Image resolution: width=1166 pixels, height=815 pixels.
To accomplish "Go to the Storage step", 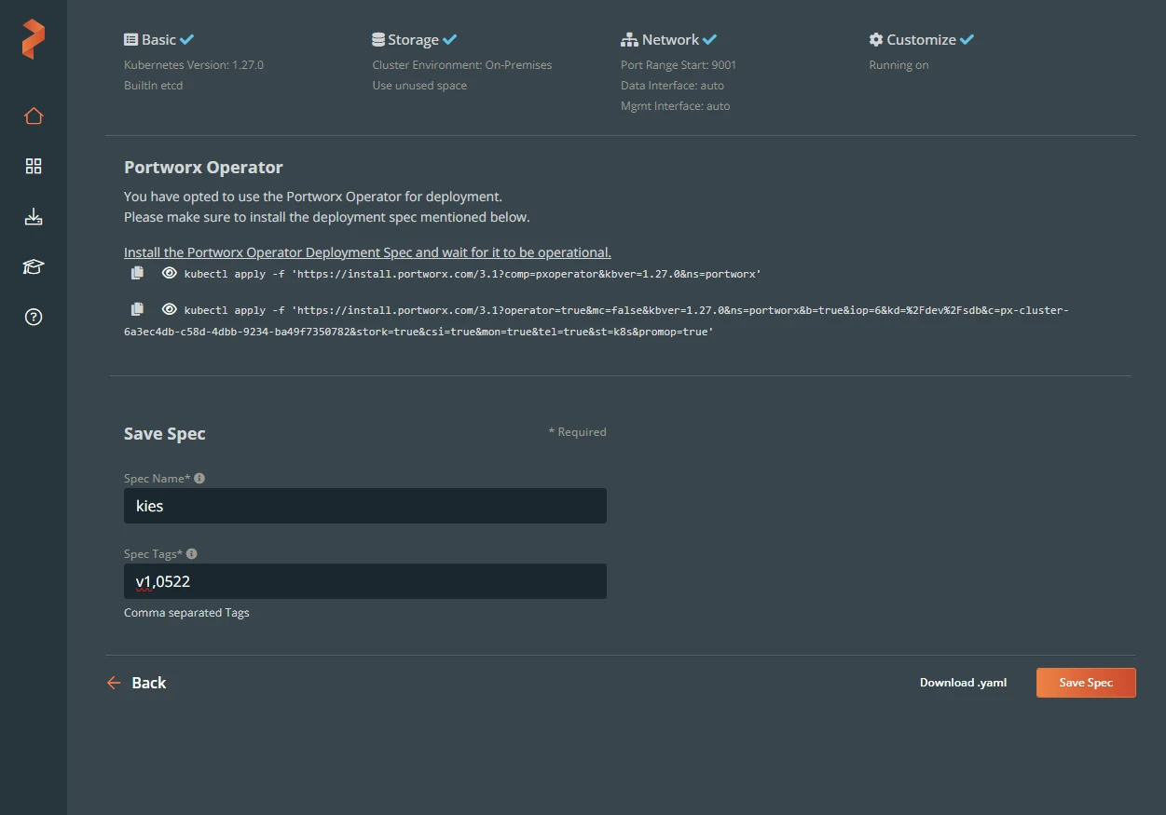I will (x=414, y=40).
